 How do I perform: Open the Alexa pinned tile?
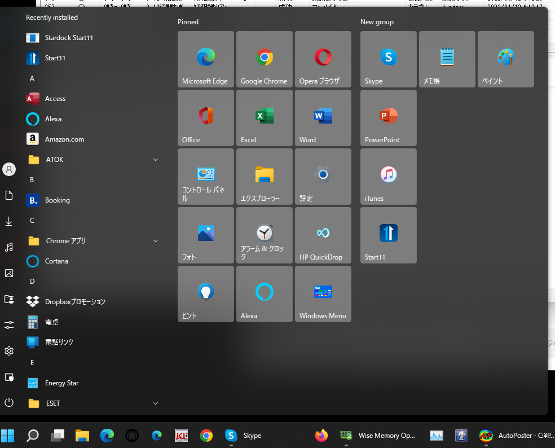tap(265, 295)
